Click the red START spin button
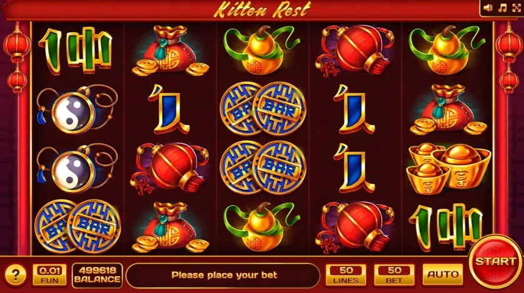 [x=496, y=262]
